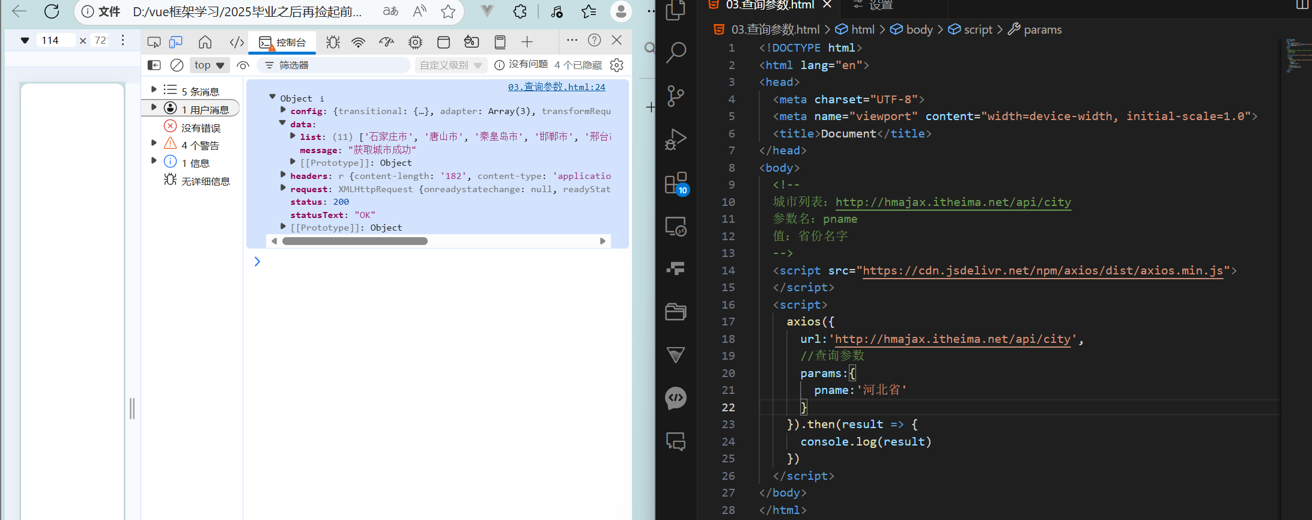This screenshot has width=1312, height=520.
Task: Click the console horizontal scrollbar
Action: point(355,241)
